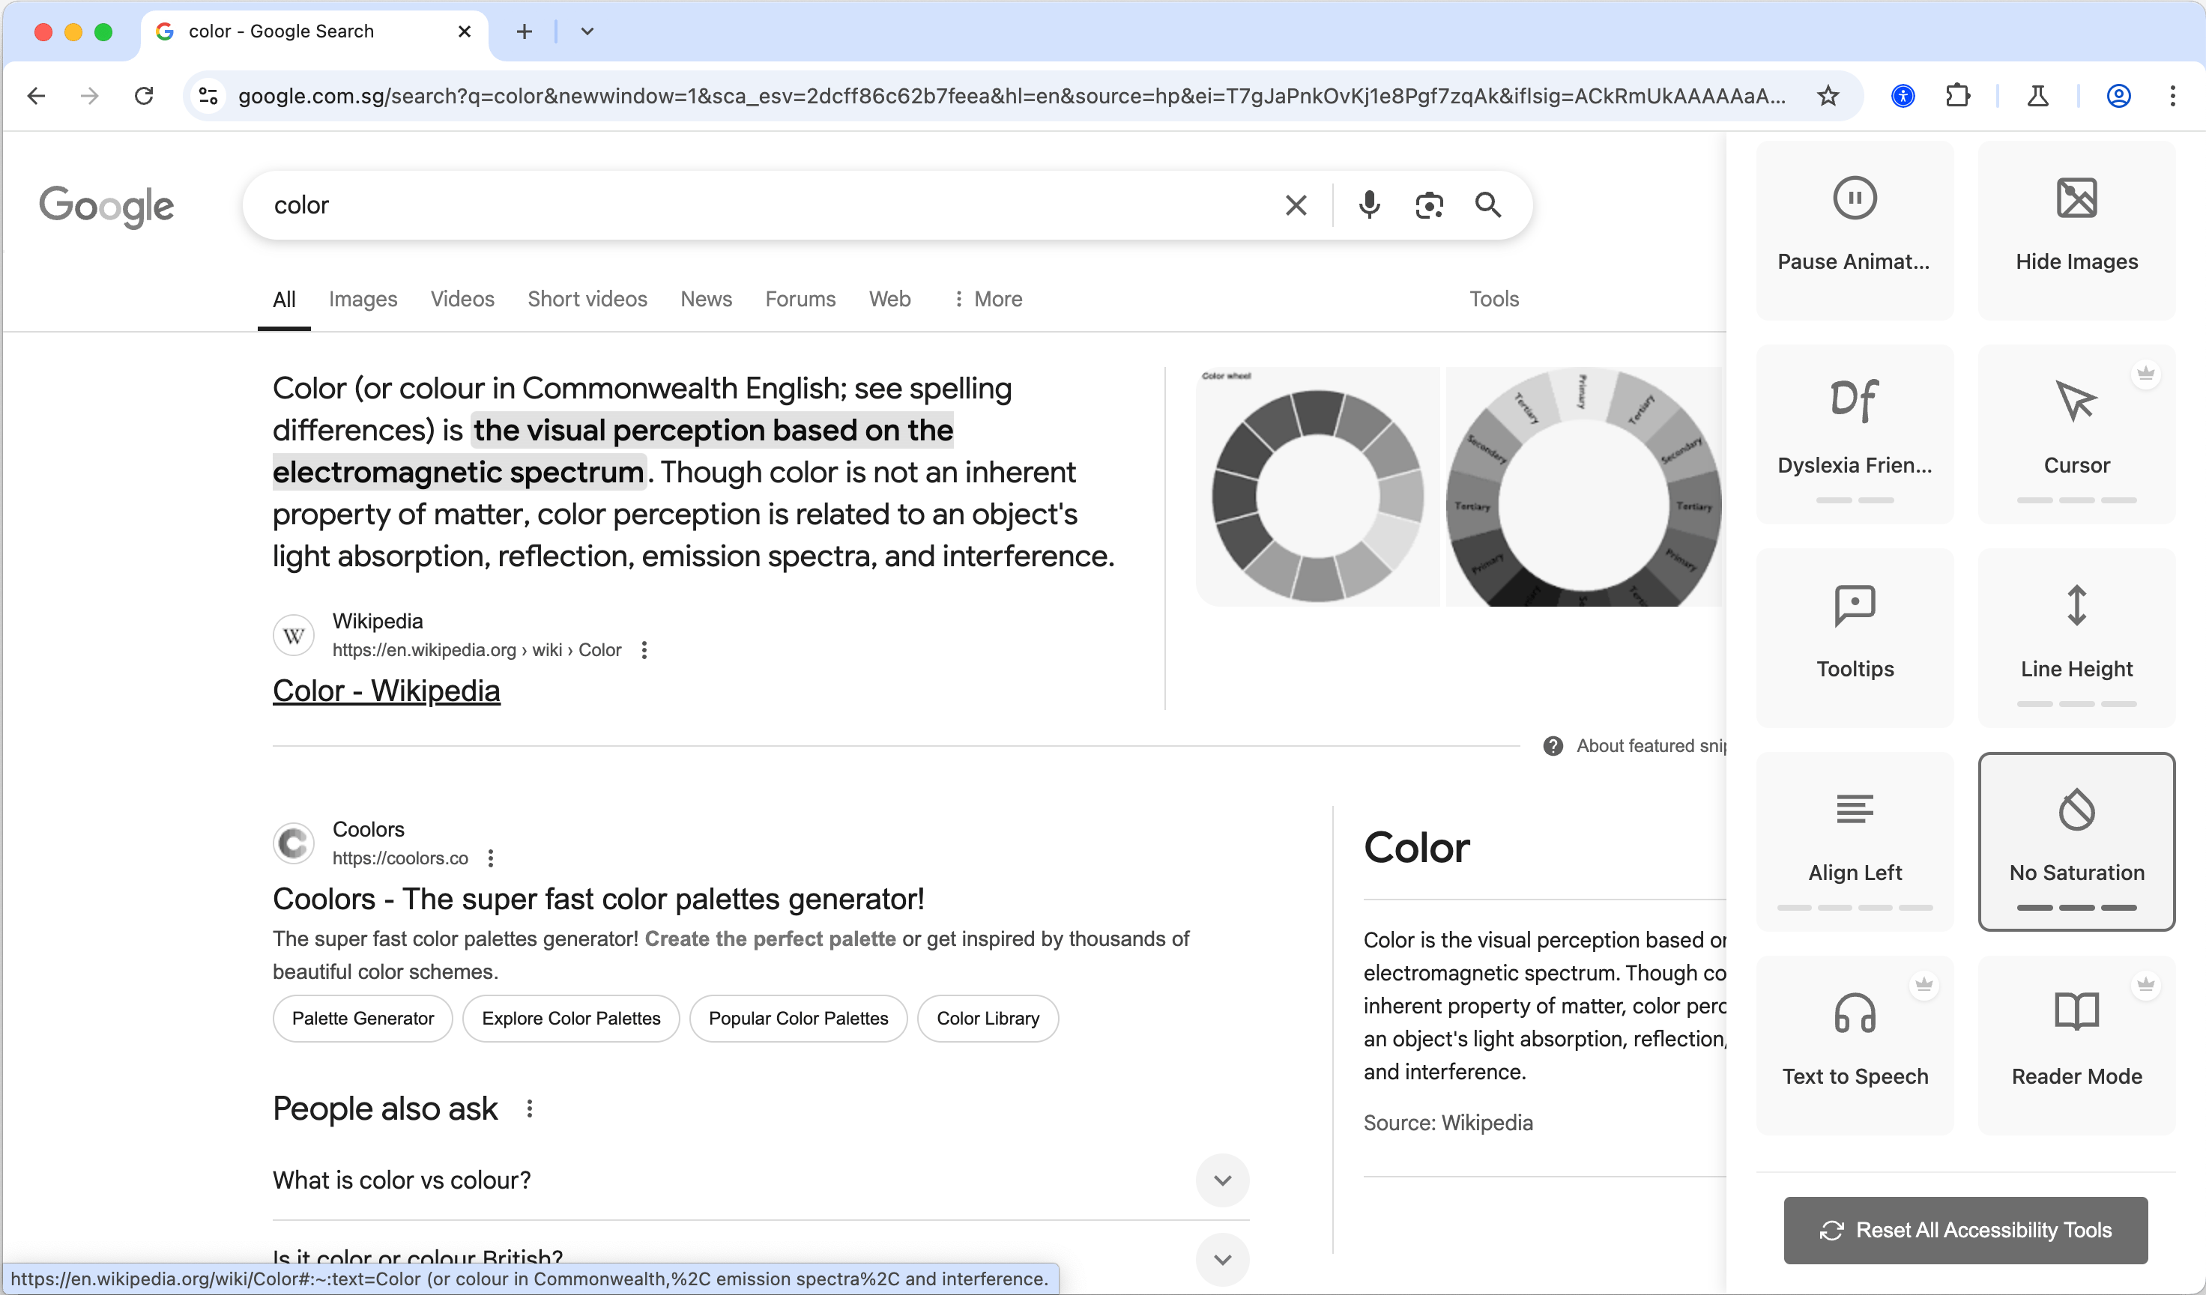Open the search Tools menu
Viewport: 2206px width, 1295px height.
1493,300
